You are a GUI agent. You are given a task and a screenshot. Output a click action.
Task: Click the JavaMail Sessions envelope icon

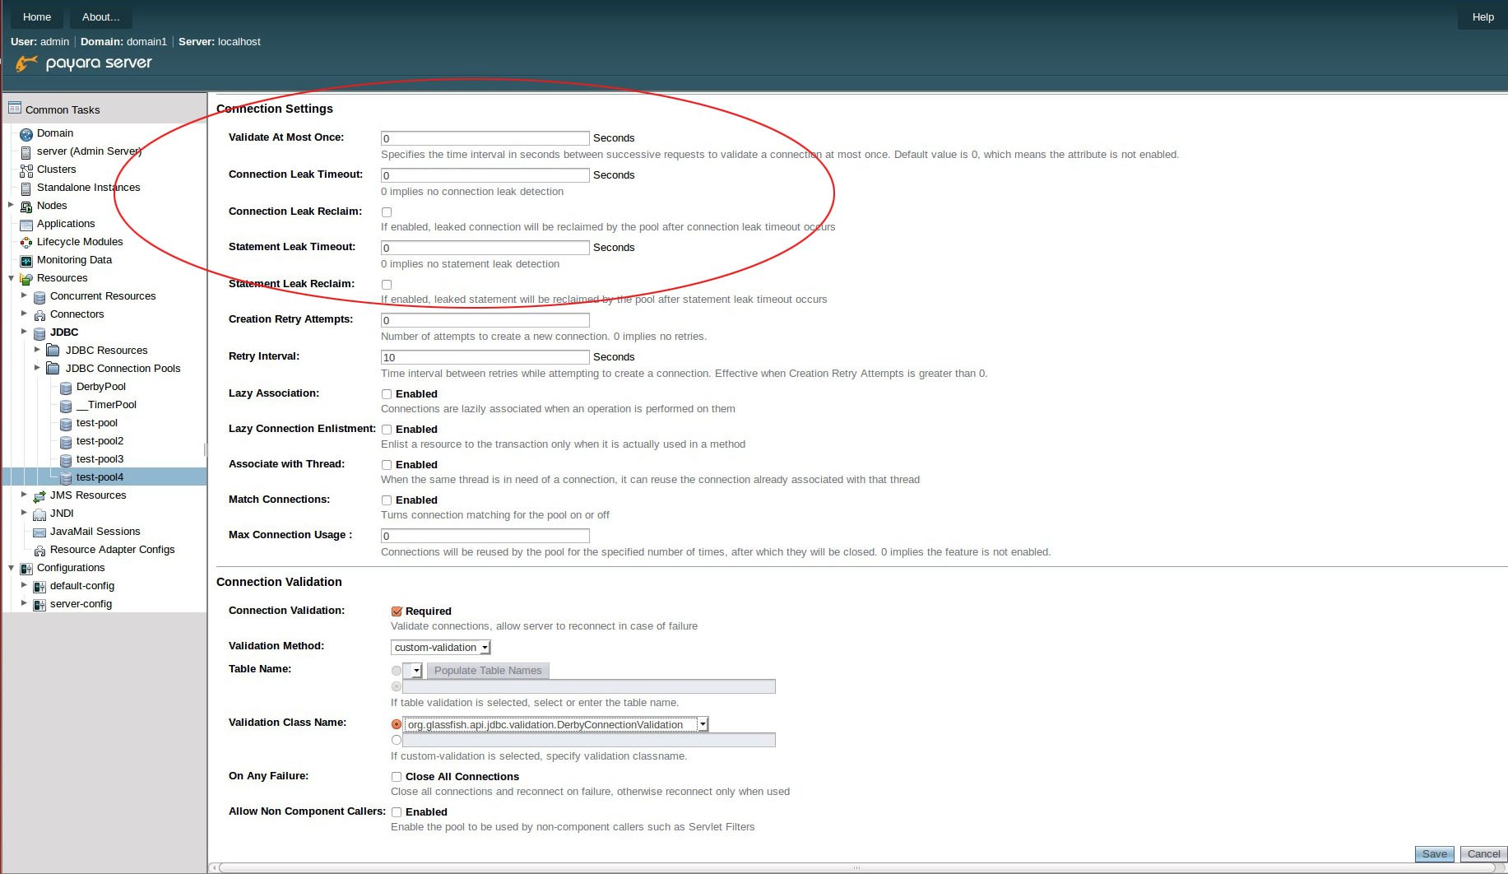click(x=39, y=532)
